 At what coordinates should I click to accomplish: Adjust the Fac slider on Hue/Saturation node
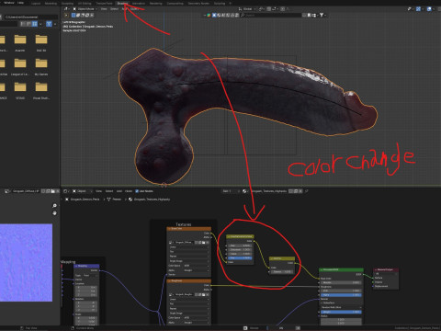240,258
